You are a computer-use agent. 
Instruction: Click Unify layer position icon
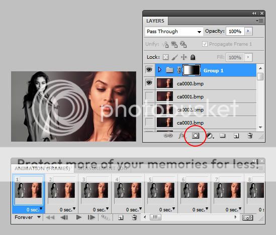tap(165, 45)
